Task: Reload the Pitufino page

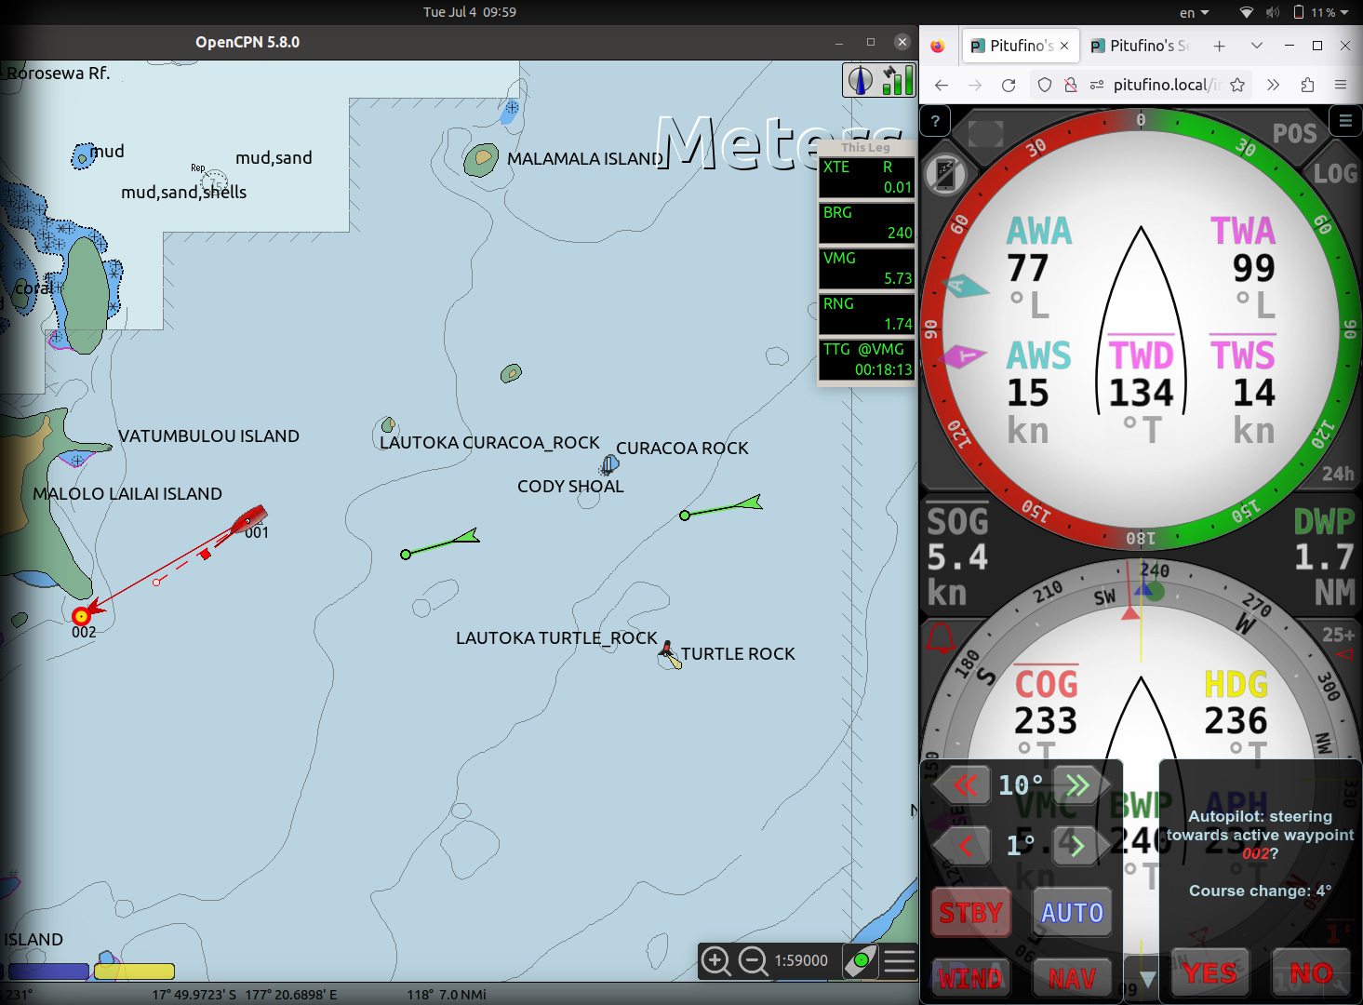Action: 1009,85
